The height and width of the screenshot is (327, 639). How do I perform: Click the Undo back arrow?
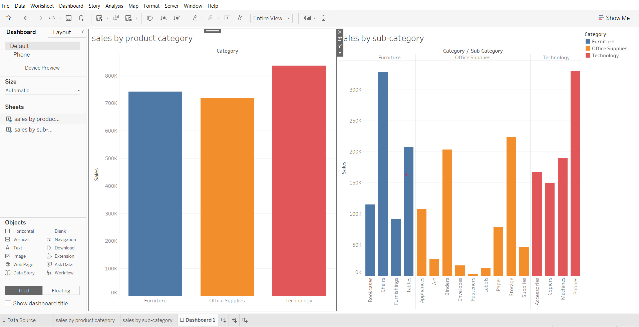tap(27, 18)
